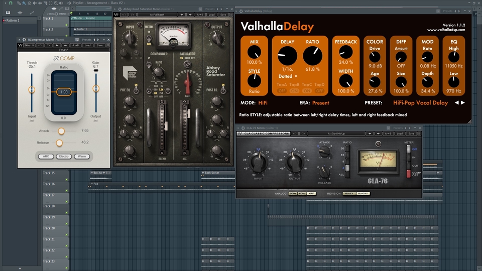This screenshot has width=482, height=271.
Task: Click the ValhallaDelay COLOR Age knob
Action: coord(375,82)
